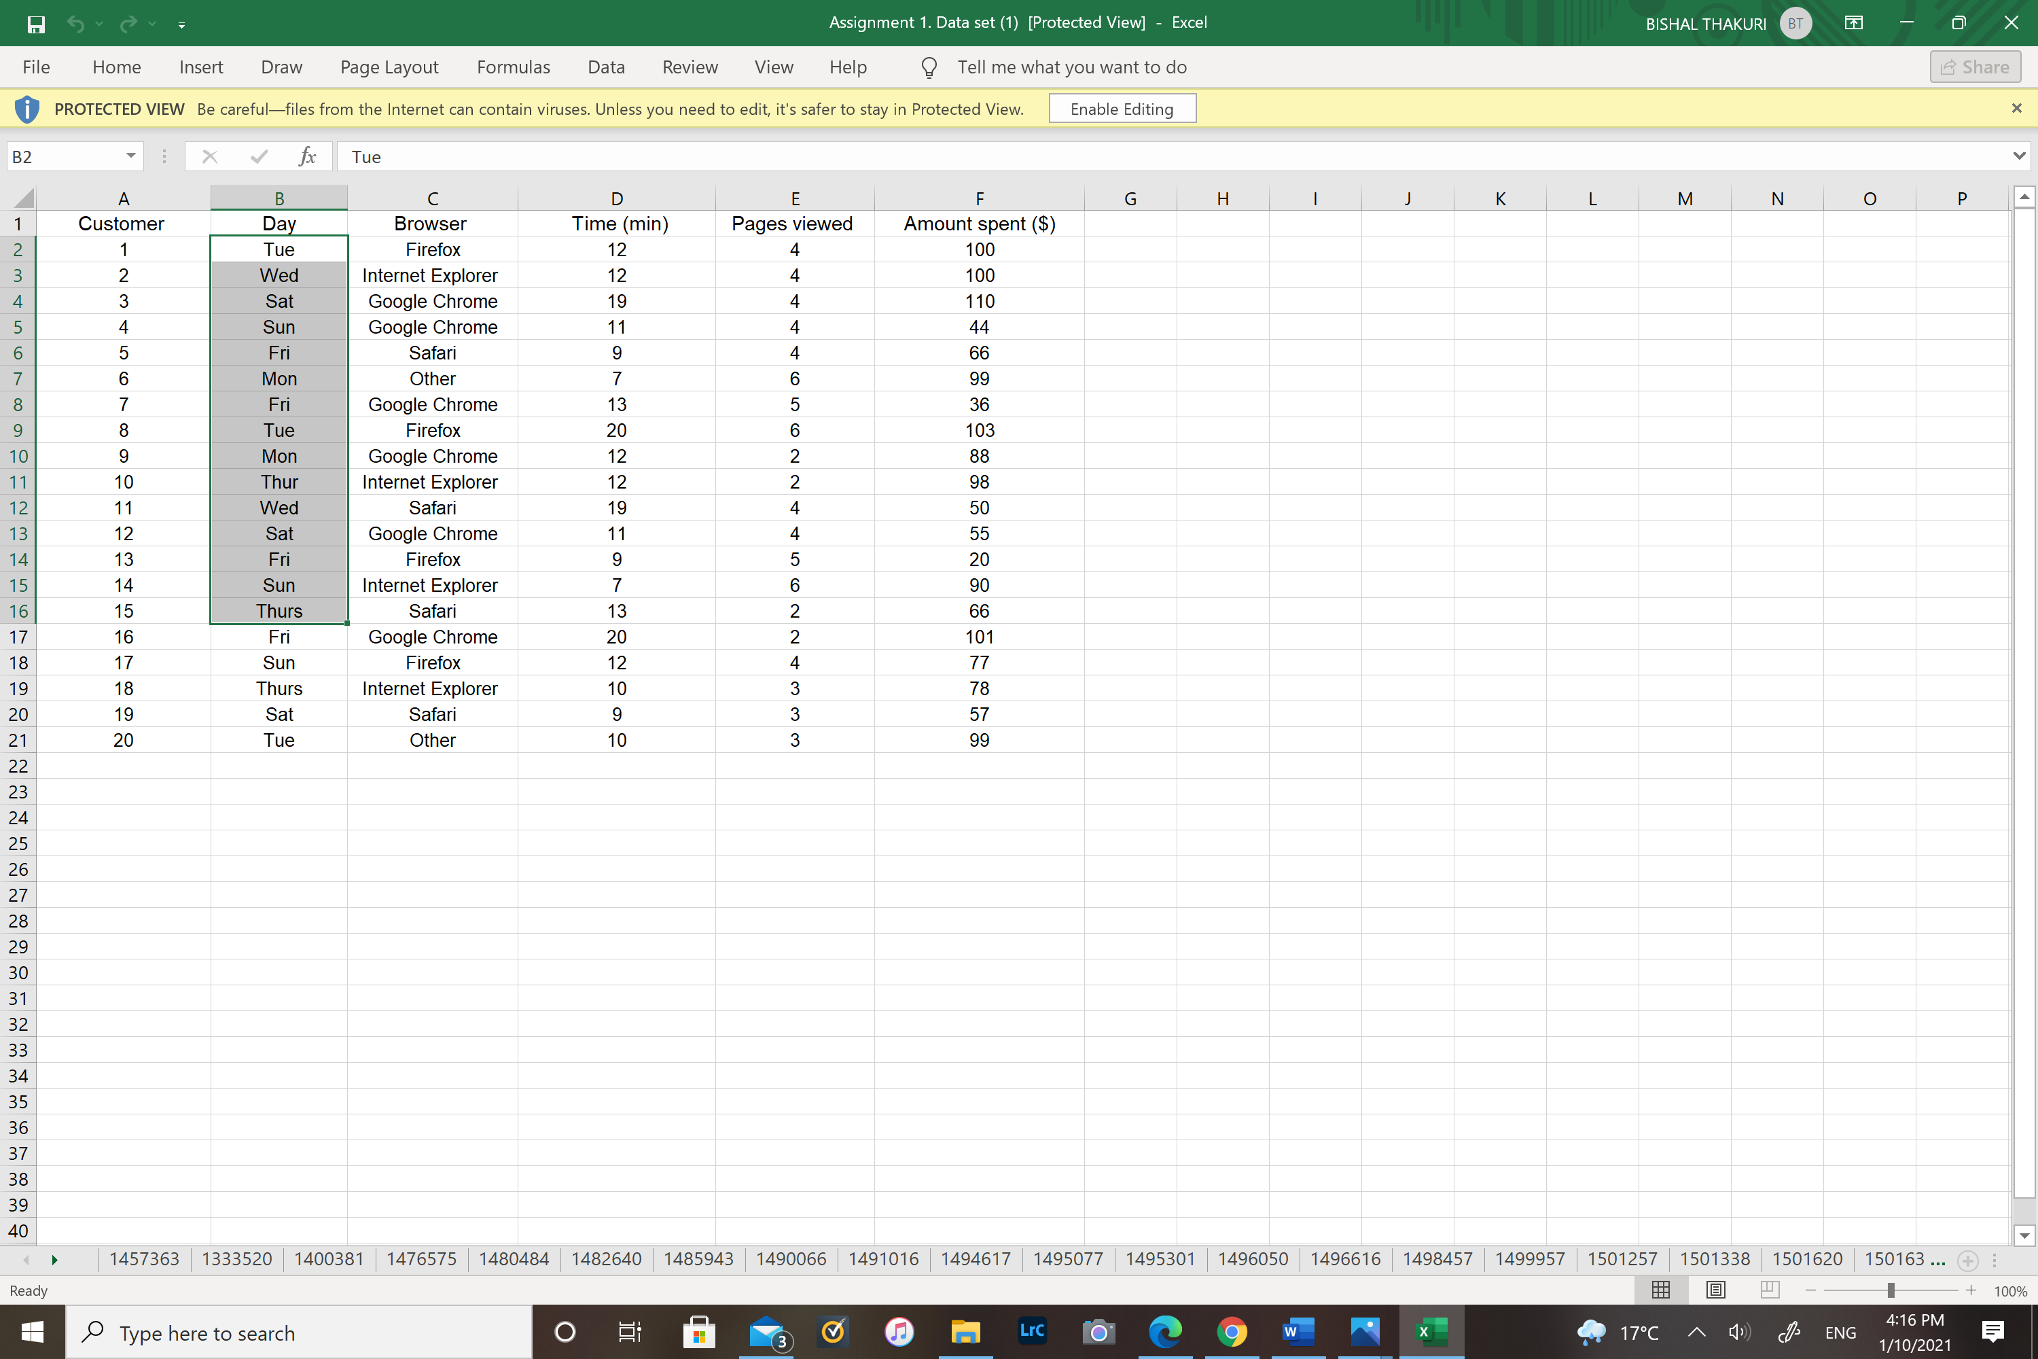Click the Enable Editing button
The height and width of the screenshot is (1359, 2038).
coord(1122,109)
